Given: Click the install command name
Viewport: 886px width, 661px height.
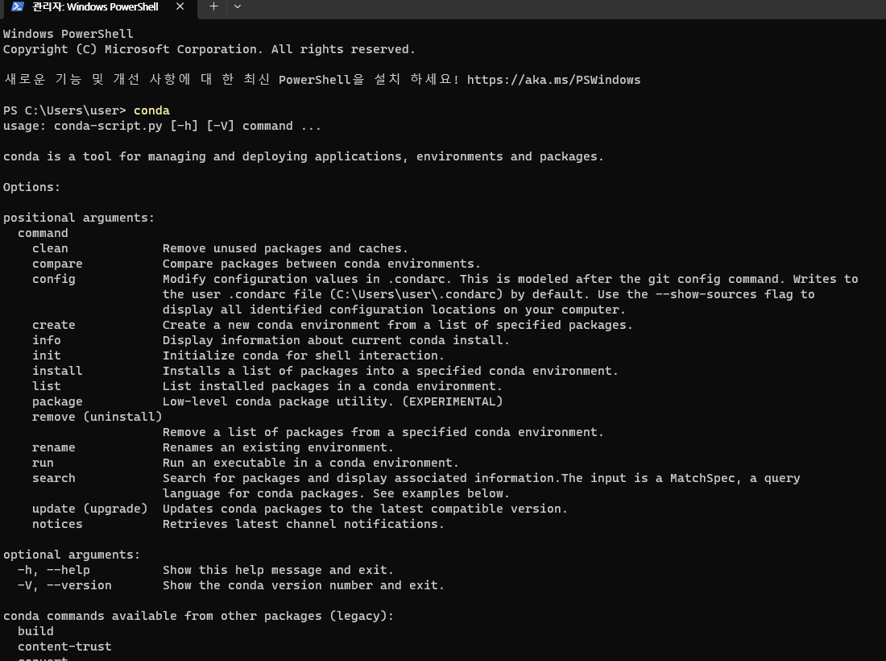Looking at the screenshot, I should tap(57, 370).
